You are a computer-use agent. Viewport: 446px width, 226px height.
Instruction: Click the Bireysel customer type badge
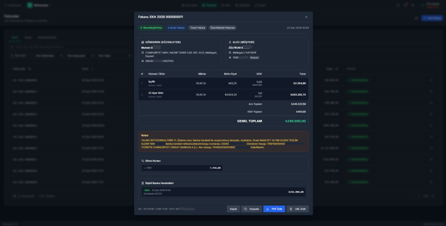click(x=254, y=57)
